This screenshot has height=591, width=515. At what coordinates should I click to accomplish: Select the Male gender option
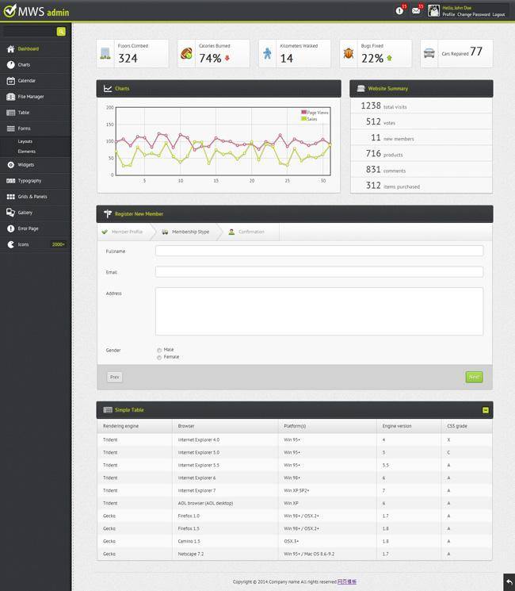(x=159, y=350)
